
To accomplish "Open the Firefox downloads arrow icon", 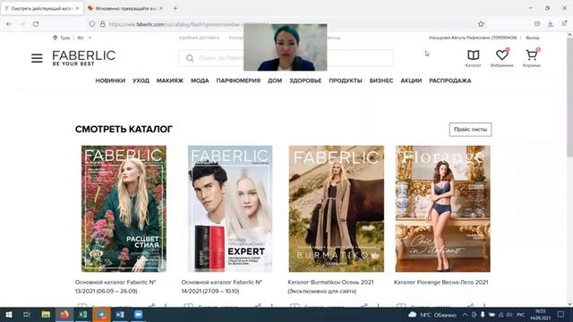I will point(551,24).
